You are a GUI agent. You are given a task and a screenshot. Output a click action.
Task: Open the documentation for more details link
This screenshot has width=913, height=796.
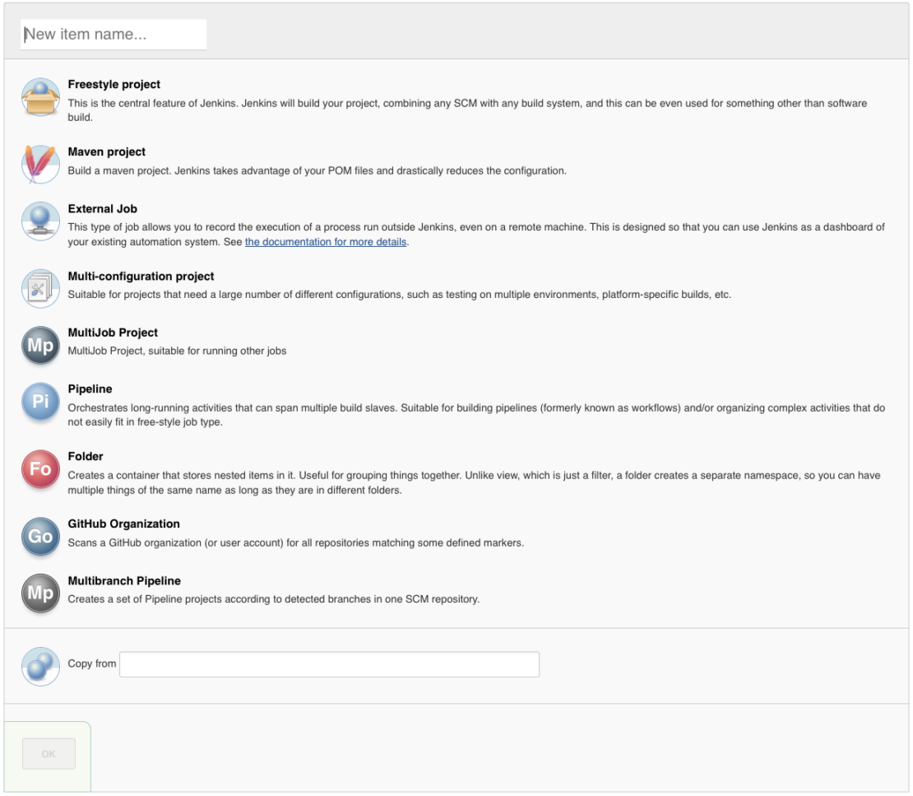click(x=326, y=241)
